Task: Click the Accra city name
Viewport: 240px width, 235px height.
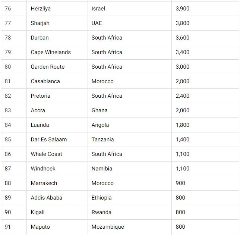Action: [x=38, y=110]
